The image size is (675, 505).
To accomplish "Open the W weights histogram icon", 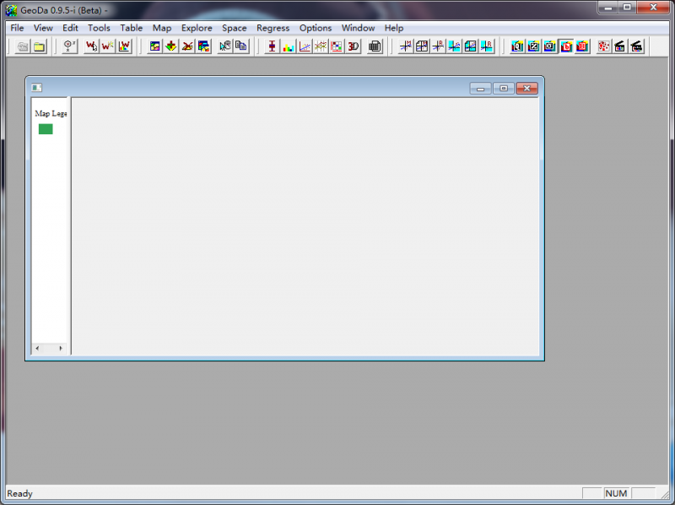I will 124,46.
